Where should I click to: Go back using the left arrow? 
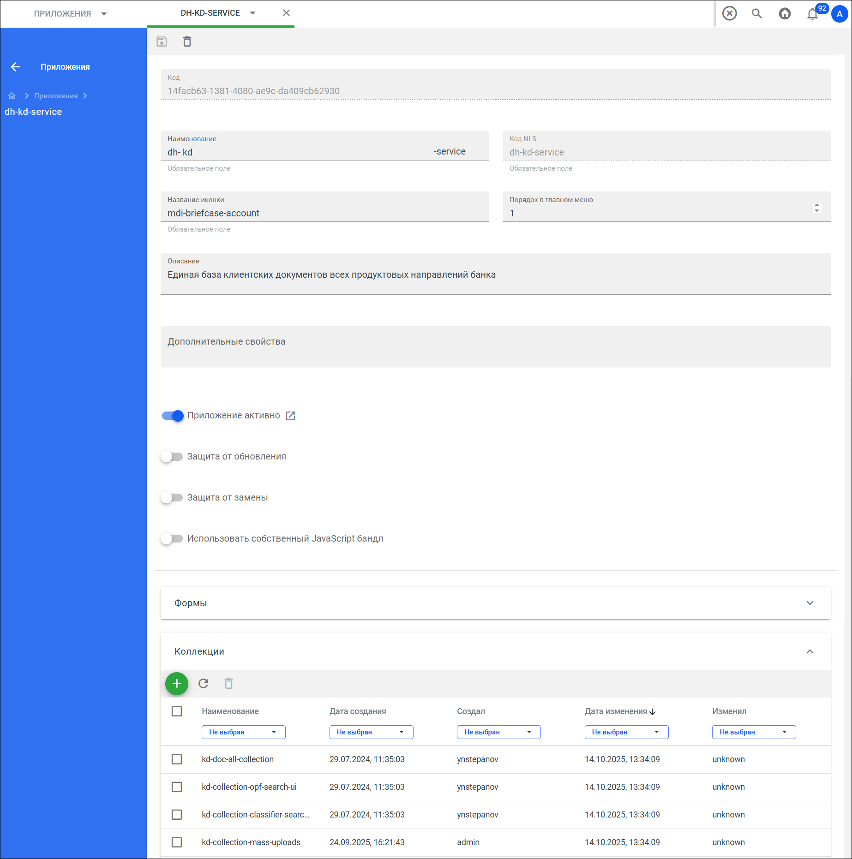point(15,67)
